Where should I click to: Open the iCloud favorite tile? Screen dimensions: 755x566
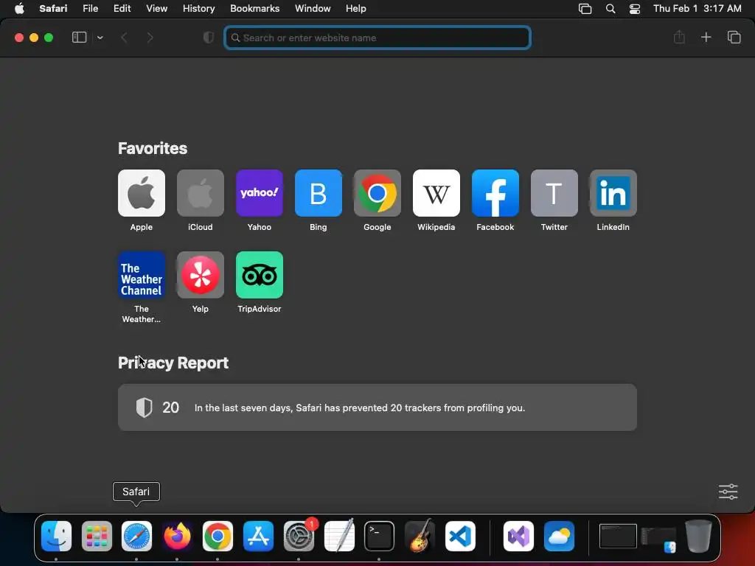pyautogui.click(x=201, y=193)
